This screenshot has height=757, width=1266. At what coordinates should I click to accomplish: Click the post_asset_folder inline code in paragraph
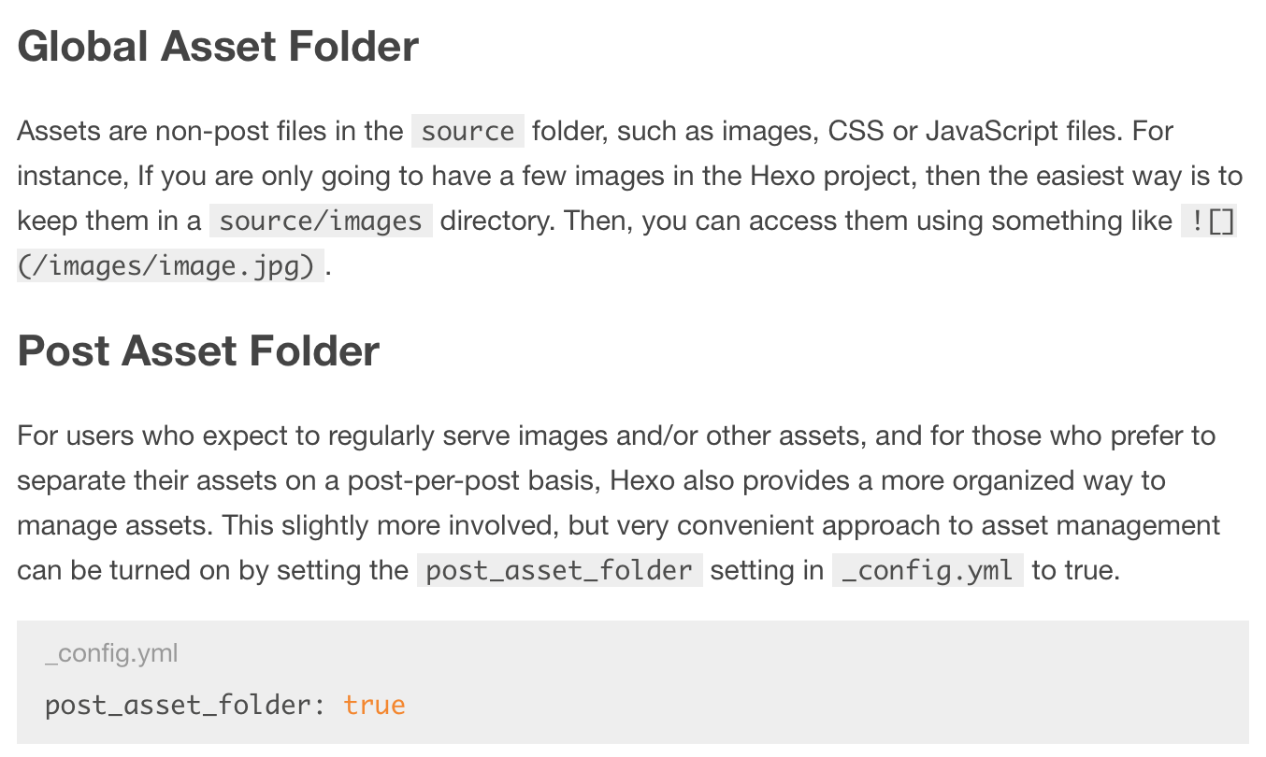click(559, 570)
